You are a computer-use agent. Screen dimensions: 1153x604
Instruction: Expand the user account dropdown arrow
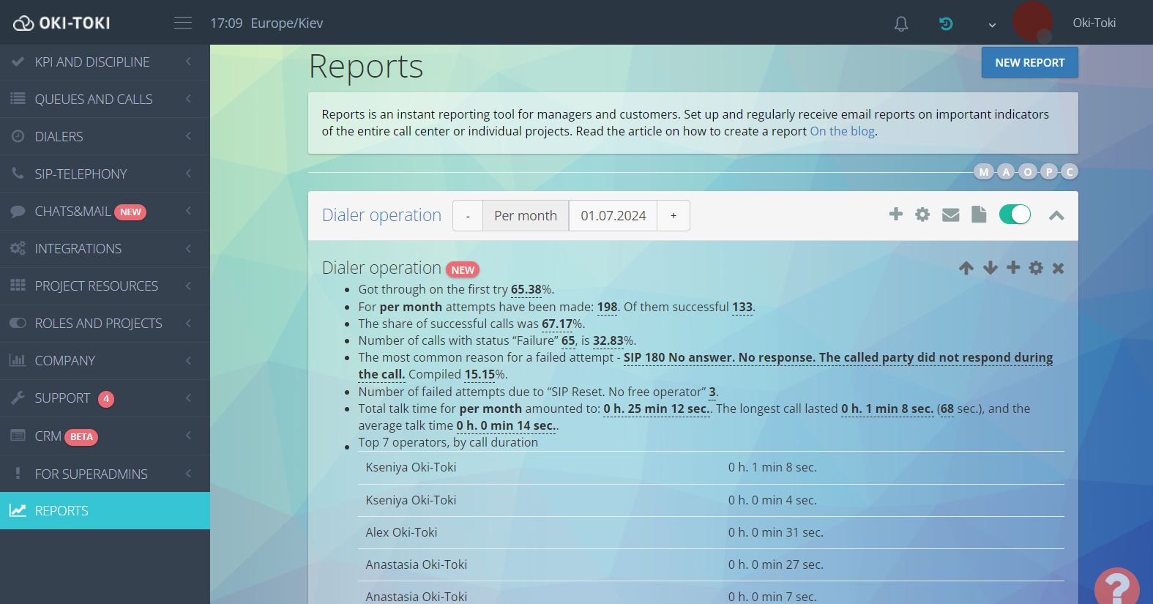(992, 25)
